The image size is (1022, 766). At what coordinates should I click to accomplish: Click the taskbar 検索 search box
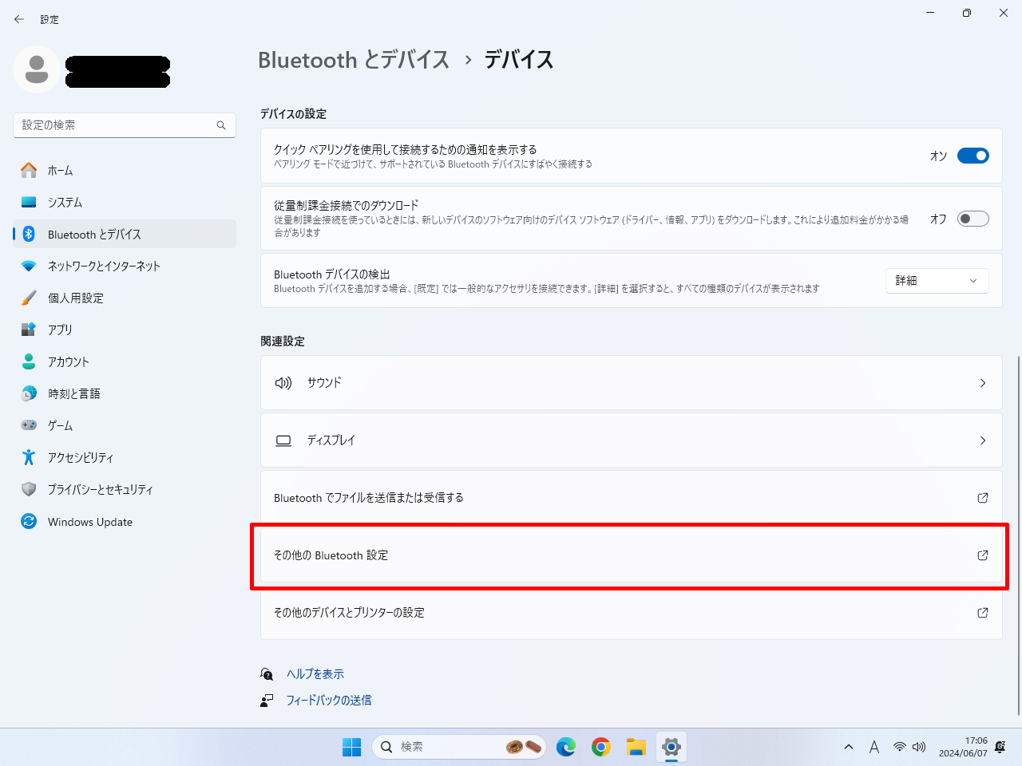point(459,747)
